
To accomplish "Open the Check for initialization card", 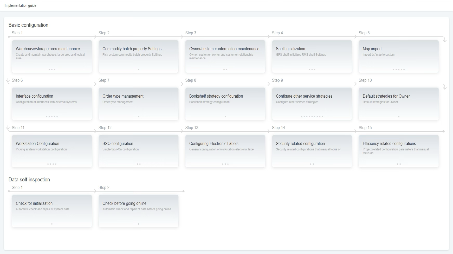I will [x=52, y=211].
